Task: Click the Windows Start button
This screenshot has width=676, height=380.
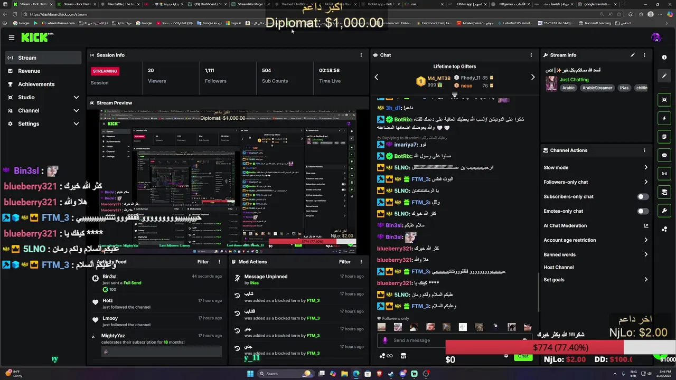Action: (x=250, y=374)
